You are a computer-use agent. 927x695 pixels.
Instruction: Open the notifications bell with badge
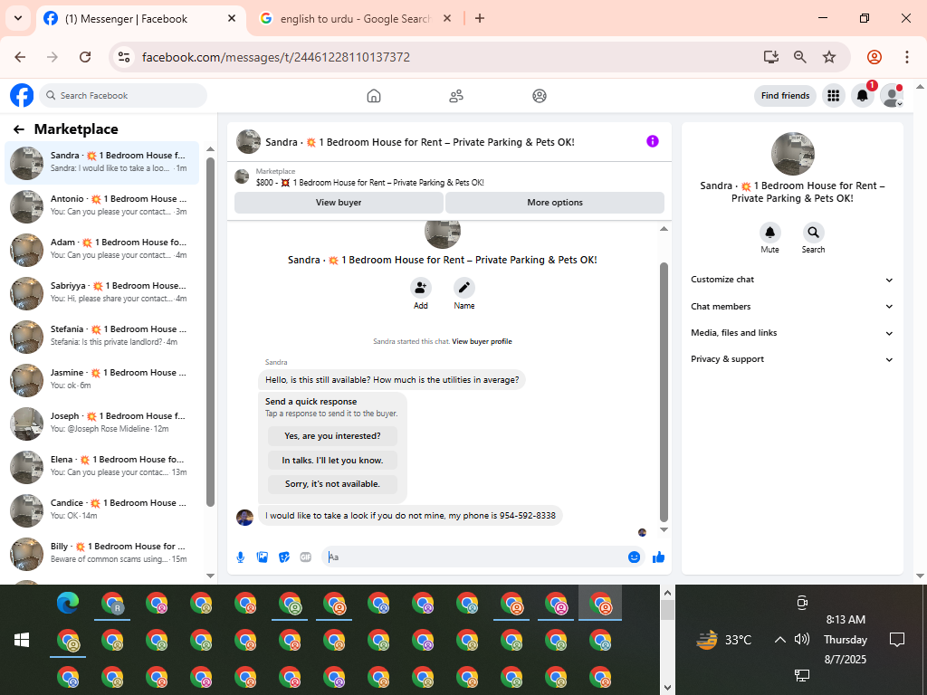point(863,96)
